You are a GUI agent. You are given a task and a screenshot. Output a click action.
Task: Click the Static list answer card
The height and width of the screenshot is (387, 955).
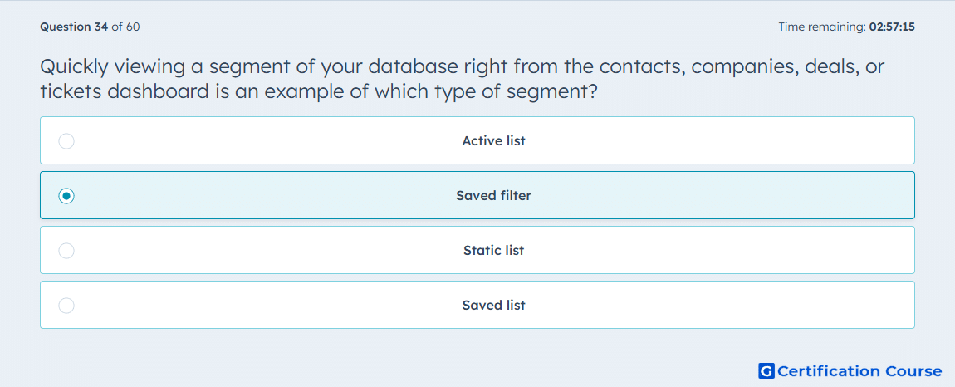[477, 250]
